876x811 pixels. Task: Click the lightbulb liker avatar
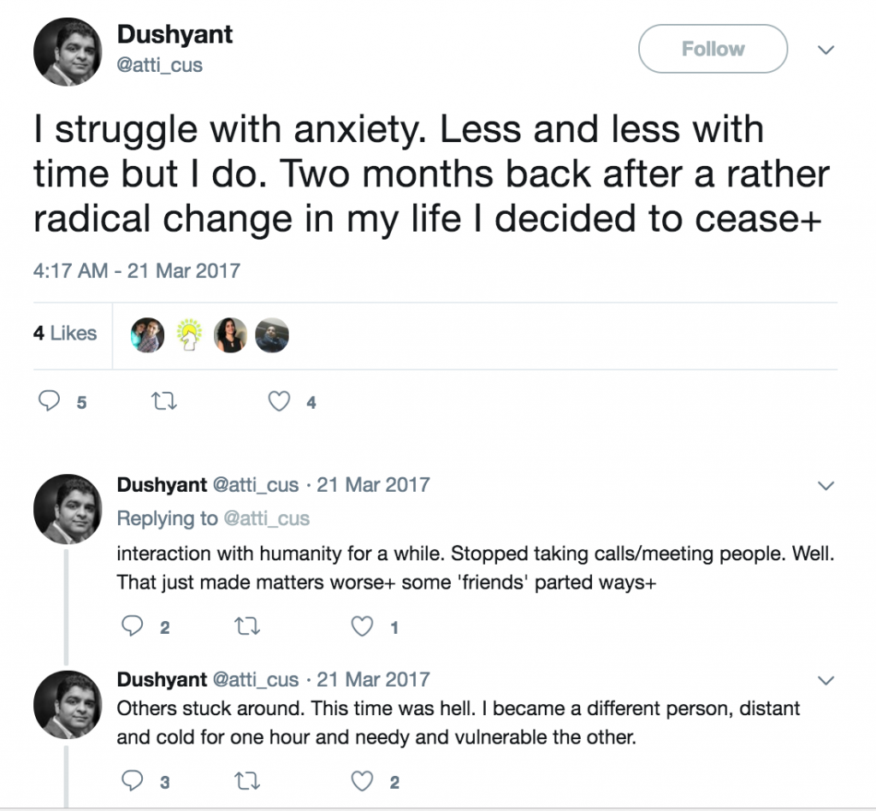pyautogui.click(x=189, y=334)
